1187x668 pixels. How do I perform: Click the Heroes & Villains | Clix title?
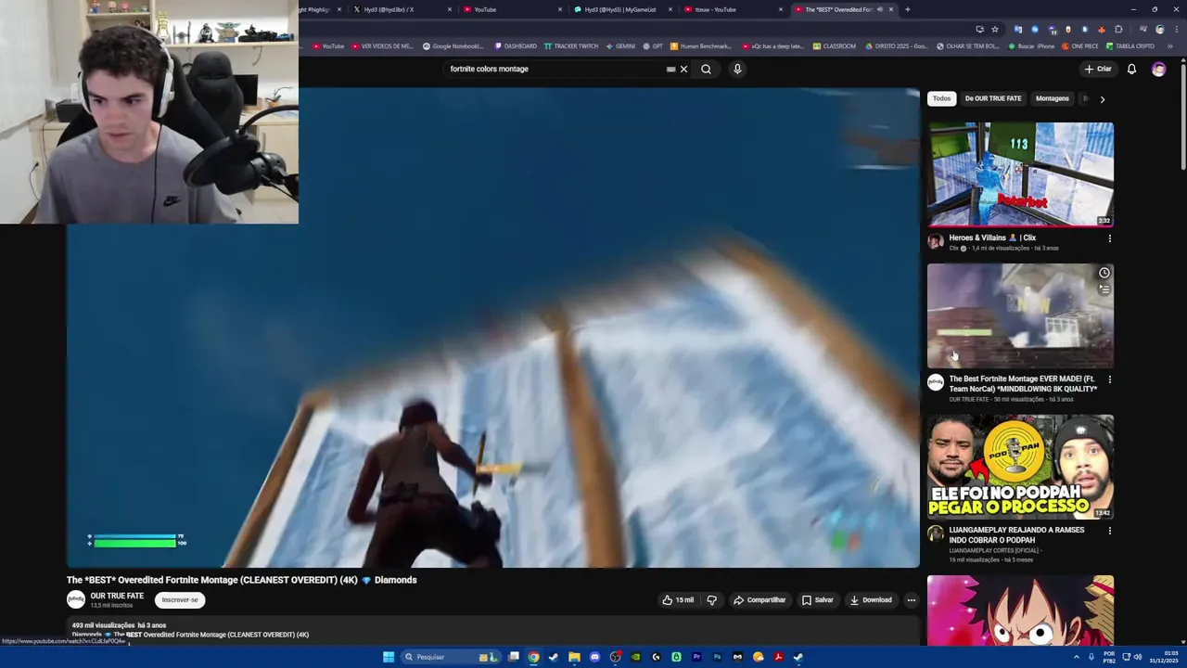coord(991,238)
